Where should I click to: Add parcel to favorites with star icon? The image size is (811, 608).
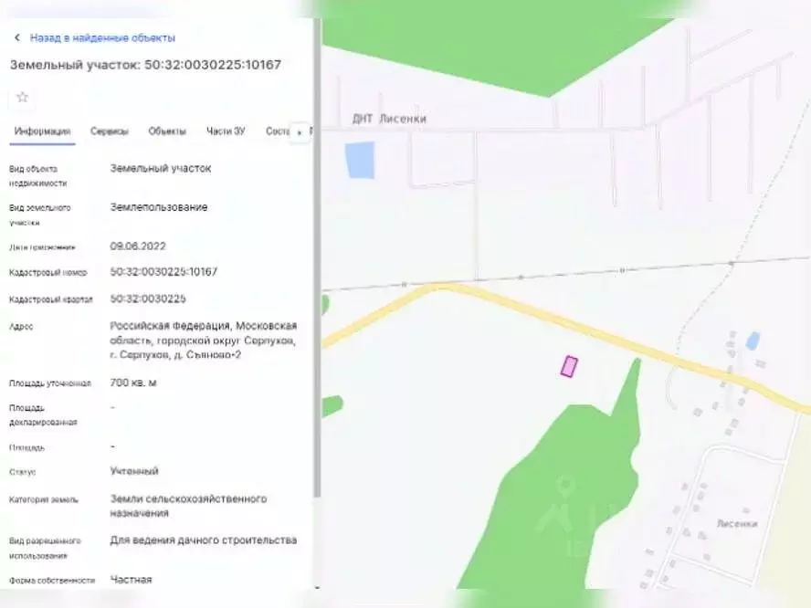(22, 97)
